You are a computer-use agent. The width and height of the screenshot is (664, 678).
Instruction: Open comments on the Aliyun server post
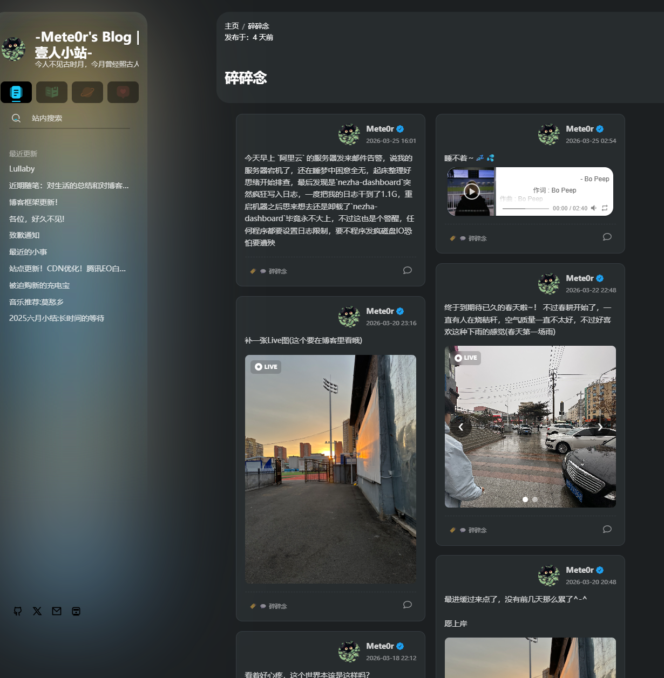tap(408, 270)
